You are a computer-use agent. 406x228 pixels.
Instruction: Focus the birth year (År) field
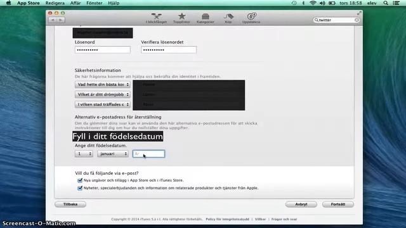click(x=148, y=154)
